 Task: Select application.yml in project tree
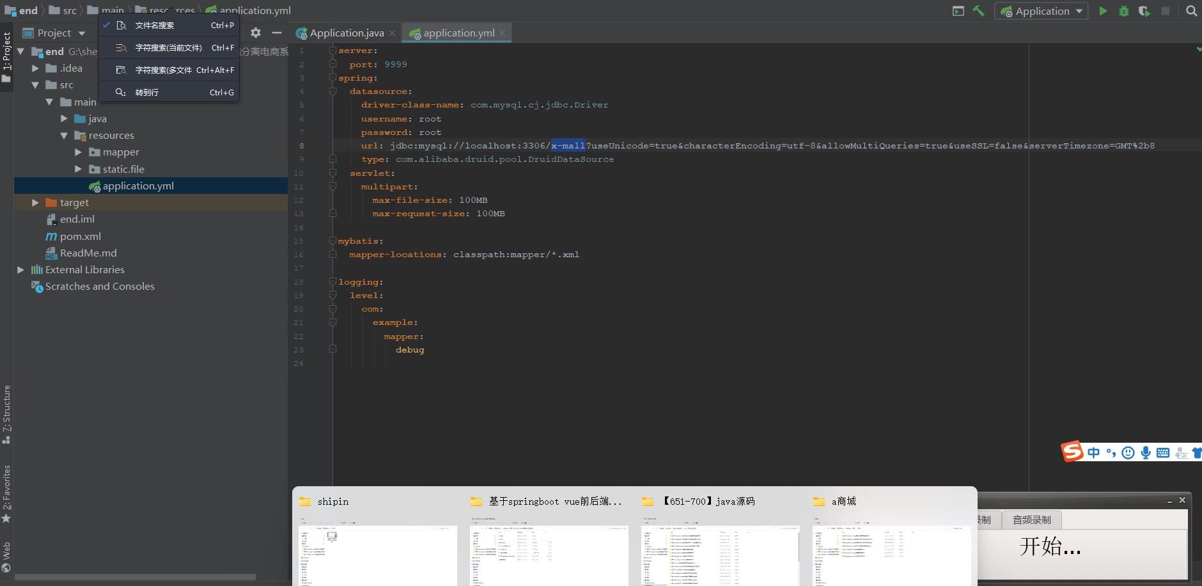(x=151, y=186)
